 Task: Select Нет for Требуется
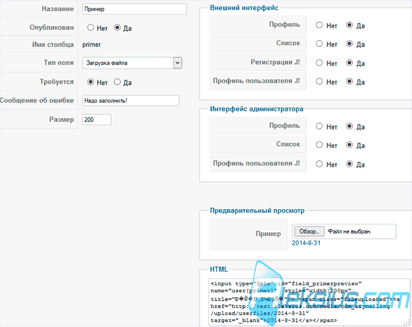pyautogui.click(x=91, y=82)
